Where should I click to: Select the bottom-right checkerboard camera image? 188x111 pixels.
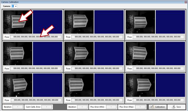(140, 85)
